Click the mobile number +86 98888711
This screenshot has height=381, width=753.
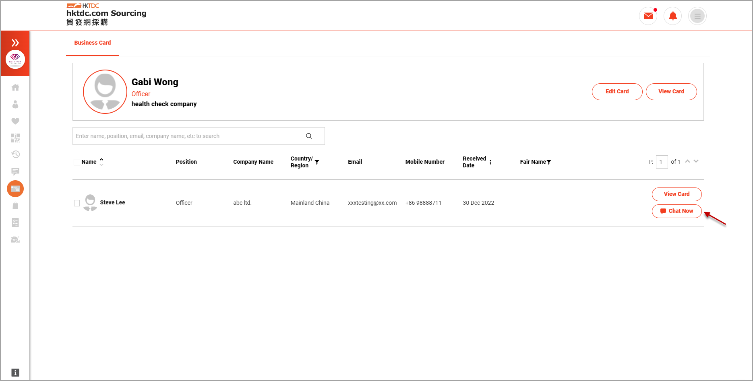click(x=423, y=203)
